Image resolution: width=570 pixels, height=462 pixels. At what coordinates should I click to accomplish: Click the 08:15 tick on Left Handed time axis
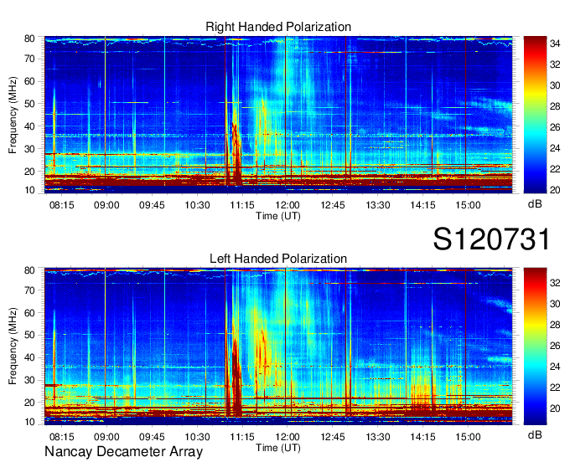click(61, 437)
